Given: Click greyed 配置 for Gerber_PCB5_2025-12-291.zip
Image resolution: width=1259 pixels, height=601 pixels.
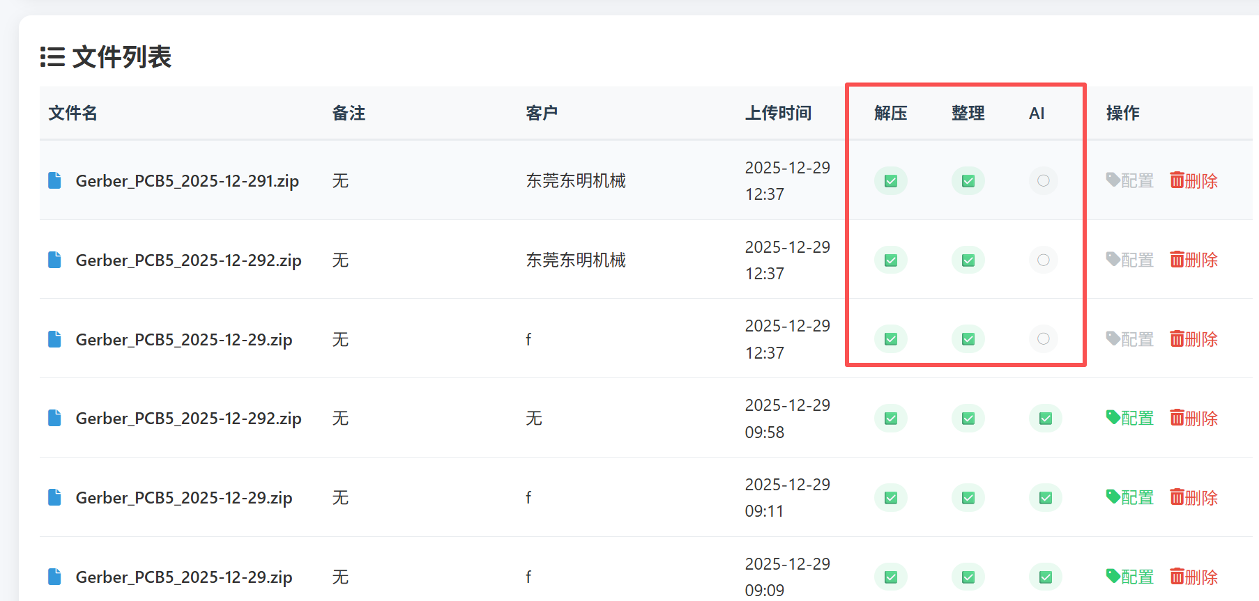Looking at the screenshot, I should 1130,180.
